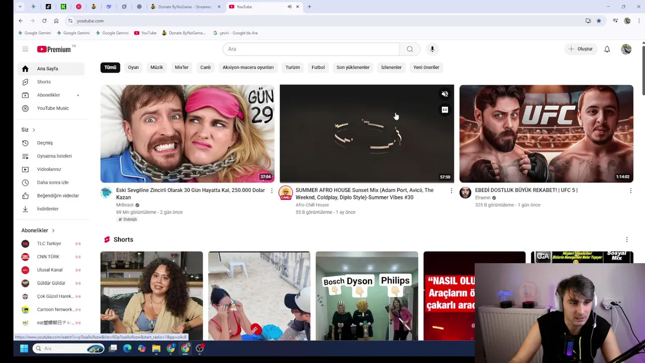Go back with browser back arrow
Viewport: 645px width, 363px height.
[x=21, y=21]
